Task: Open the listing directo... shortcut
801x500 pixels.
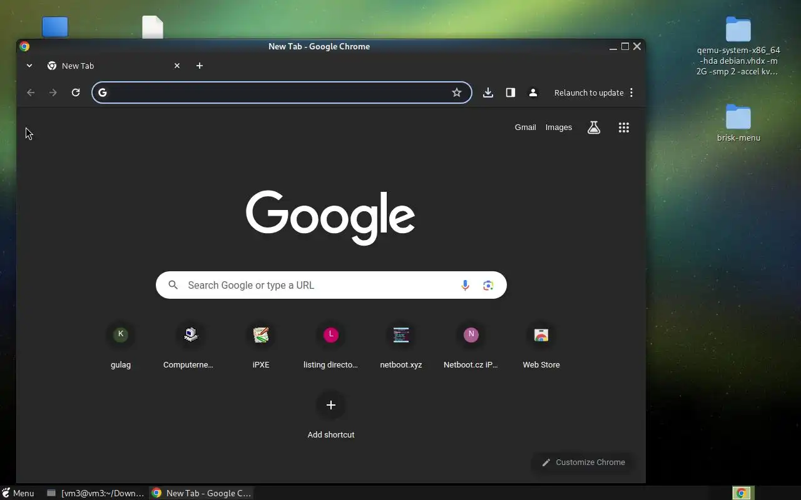Action: [331, 346]
